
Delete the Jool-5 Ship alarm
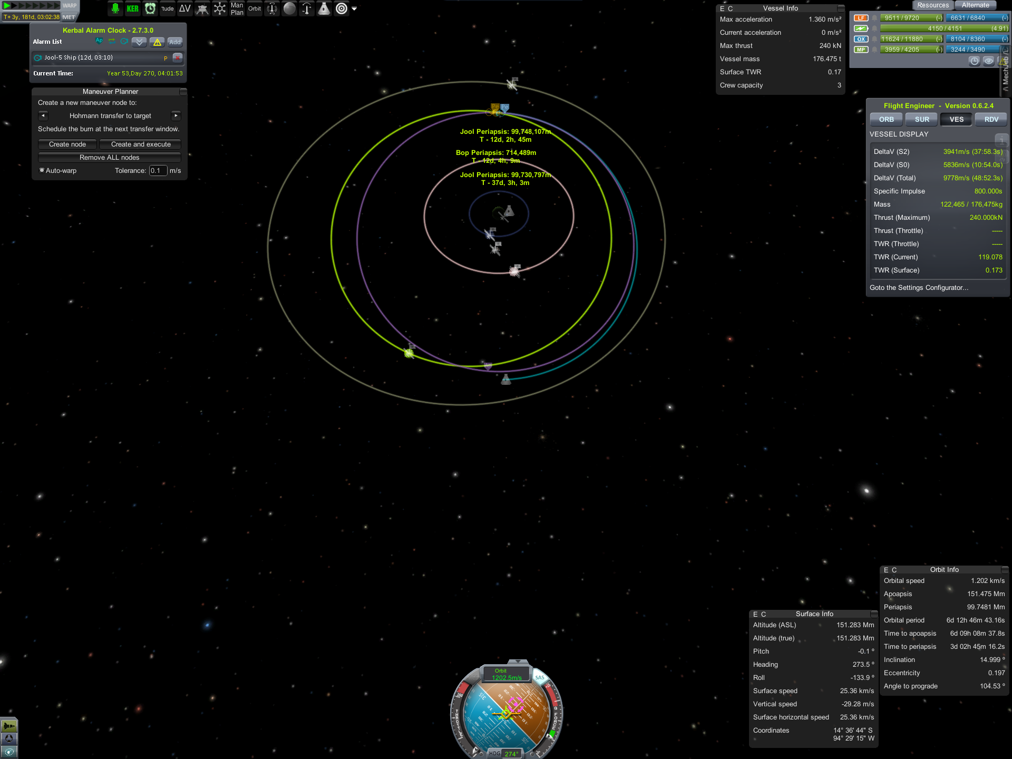[178, 58]
